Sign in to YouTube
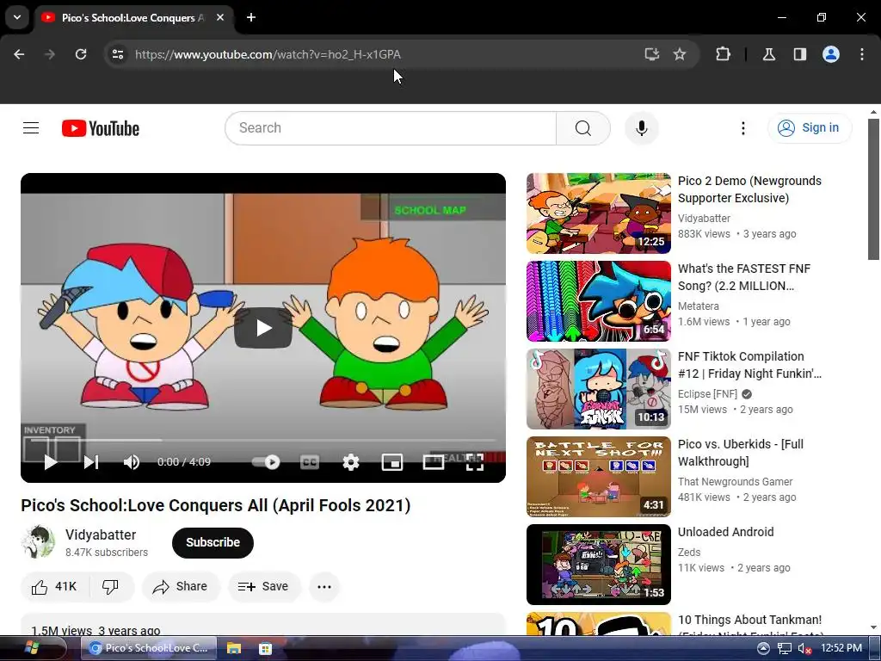The width and height of the screenshot is (881, 661). [810, 128]
